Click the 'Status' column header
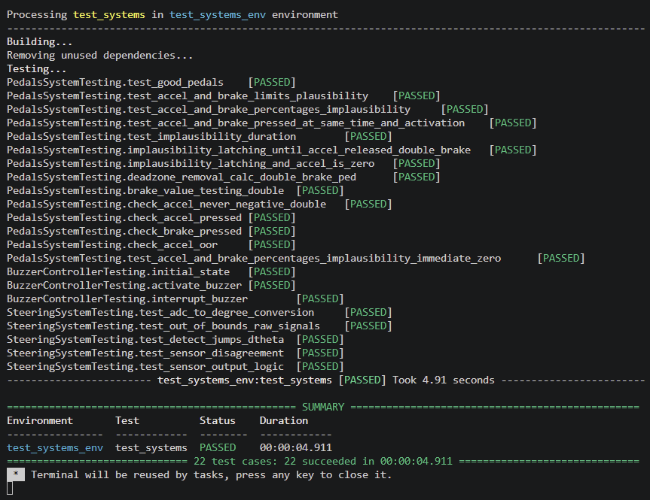 [x=217, y=421]
